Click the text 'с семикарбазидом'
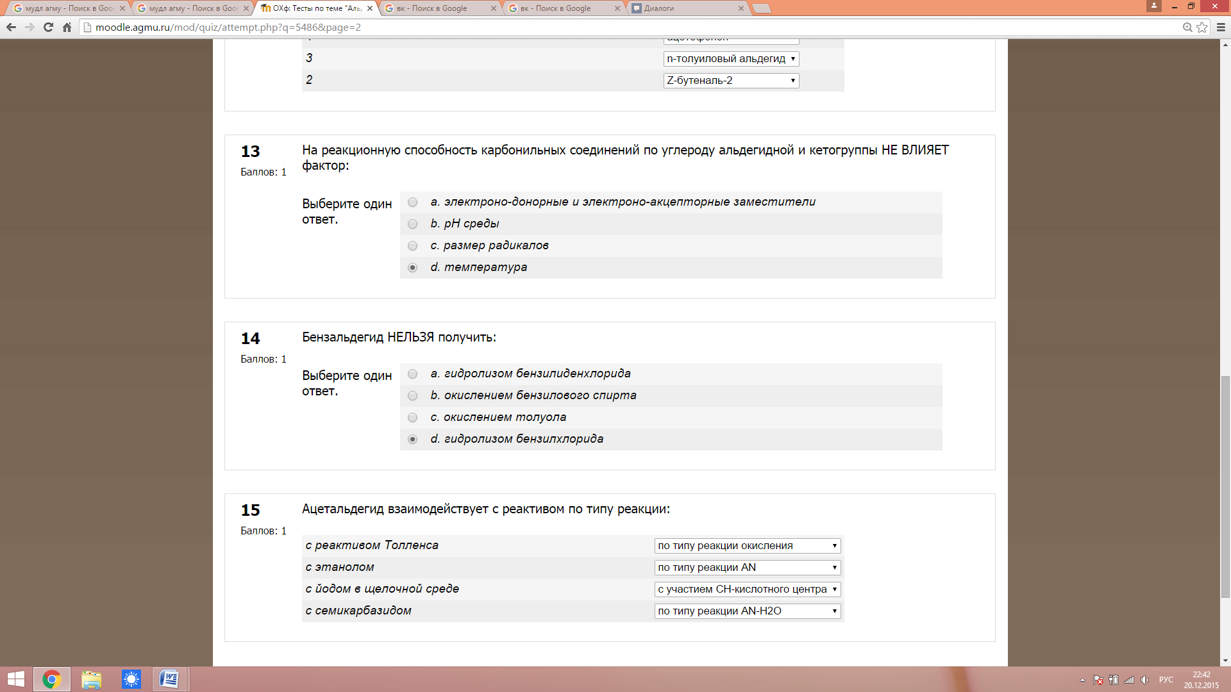Image resolution: width=1231 pixels, height=692 pixels. pos(358,611)
